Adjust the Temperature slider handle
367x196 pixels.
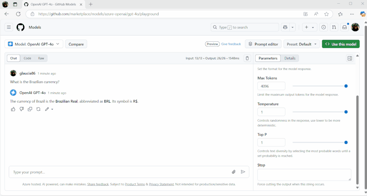point(346,112)
